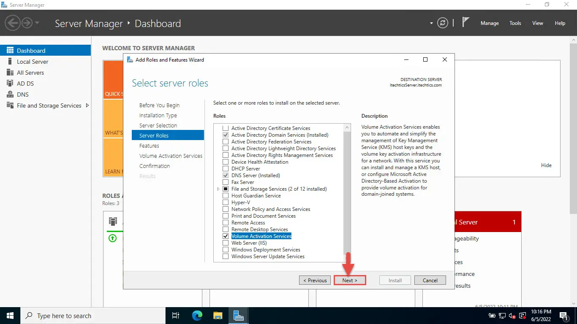577x324 pixels.
Task: Select the Dashboard icon in the sidebar
Action: point(10,51)
